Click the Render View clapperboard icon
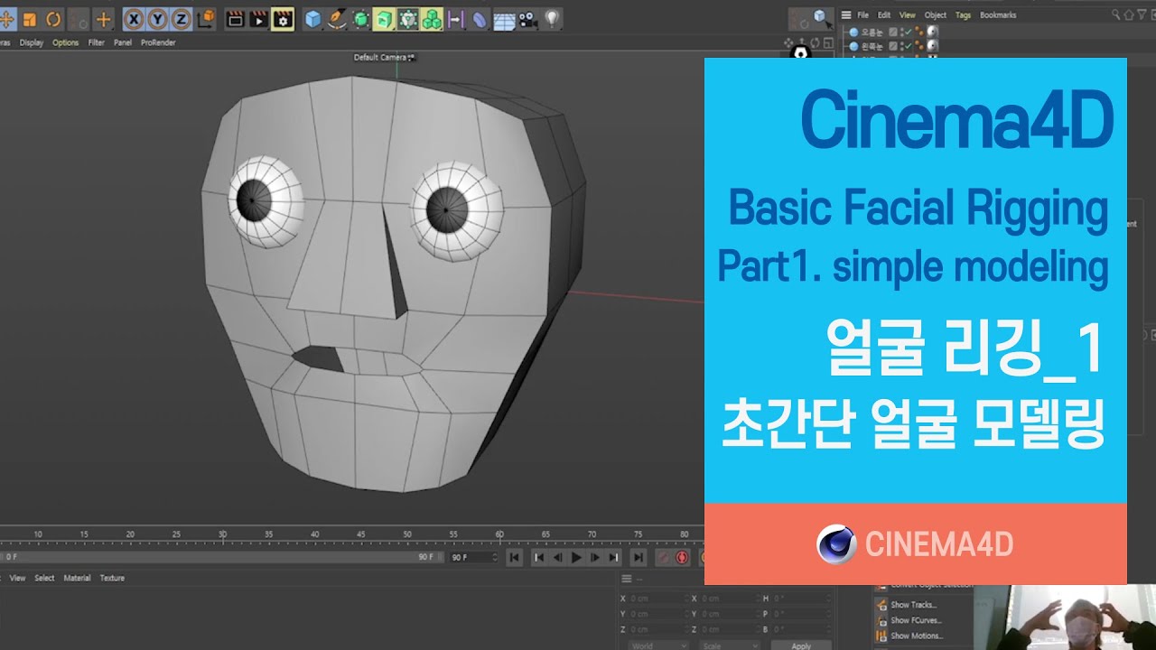The width and height of the screenshot is (1156, 650). click(235, 19)
